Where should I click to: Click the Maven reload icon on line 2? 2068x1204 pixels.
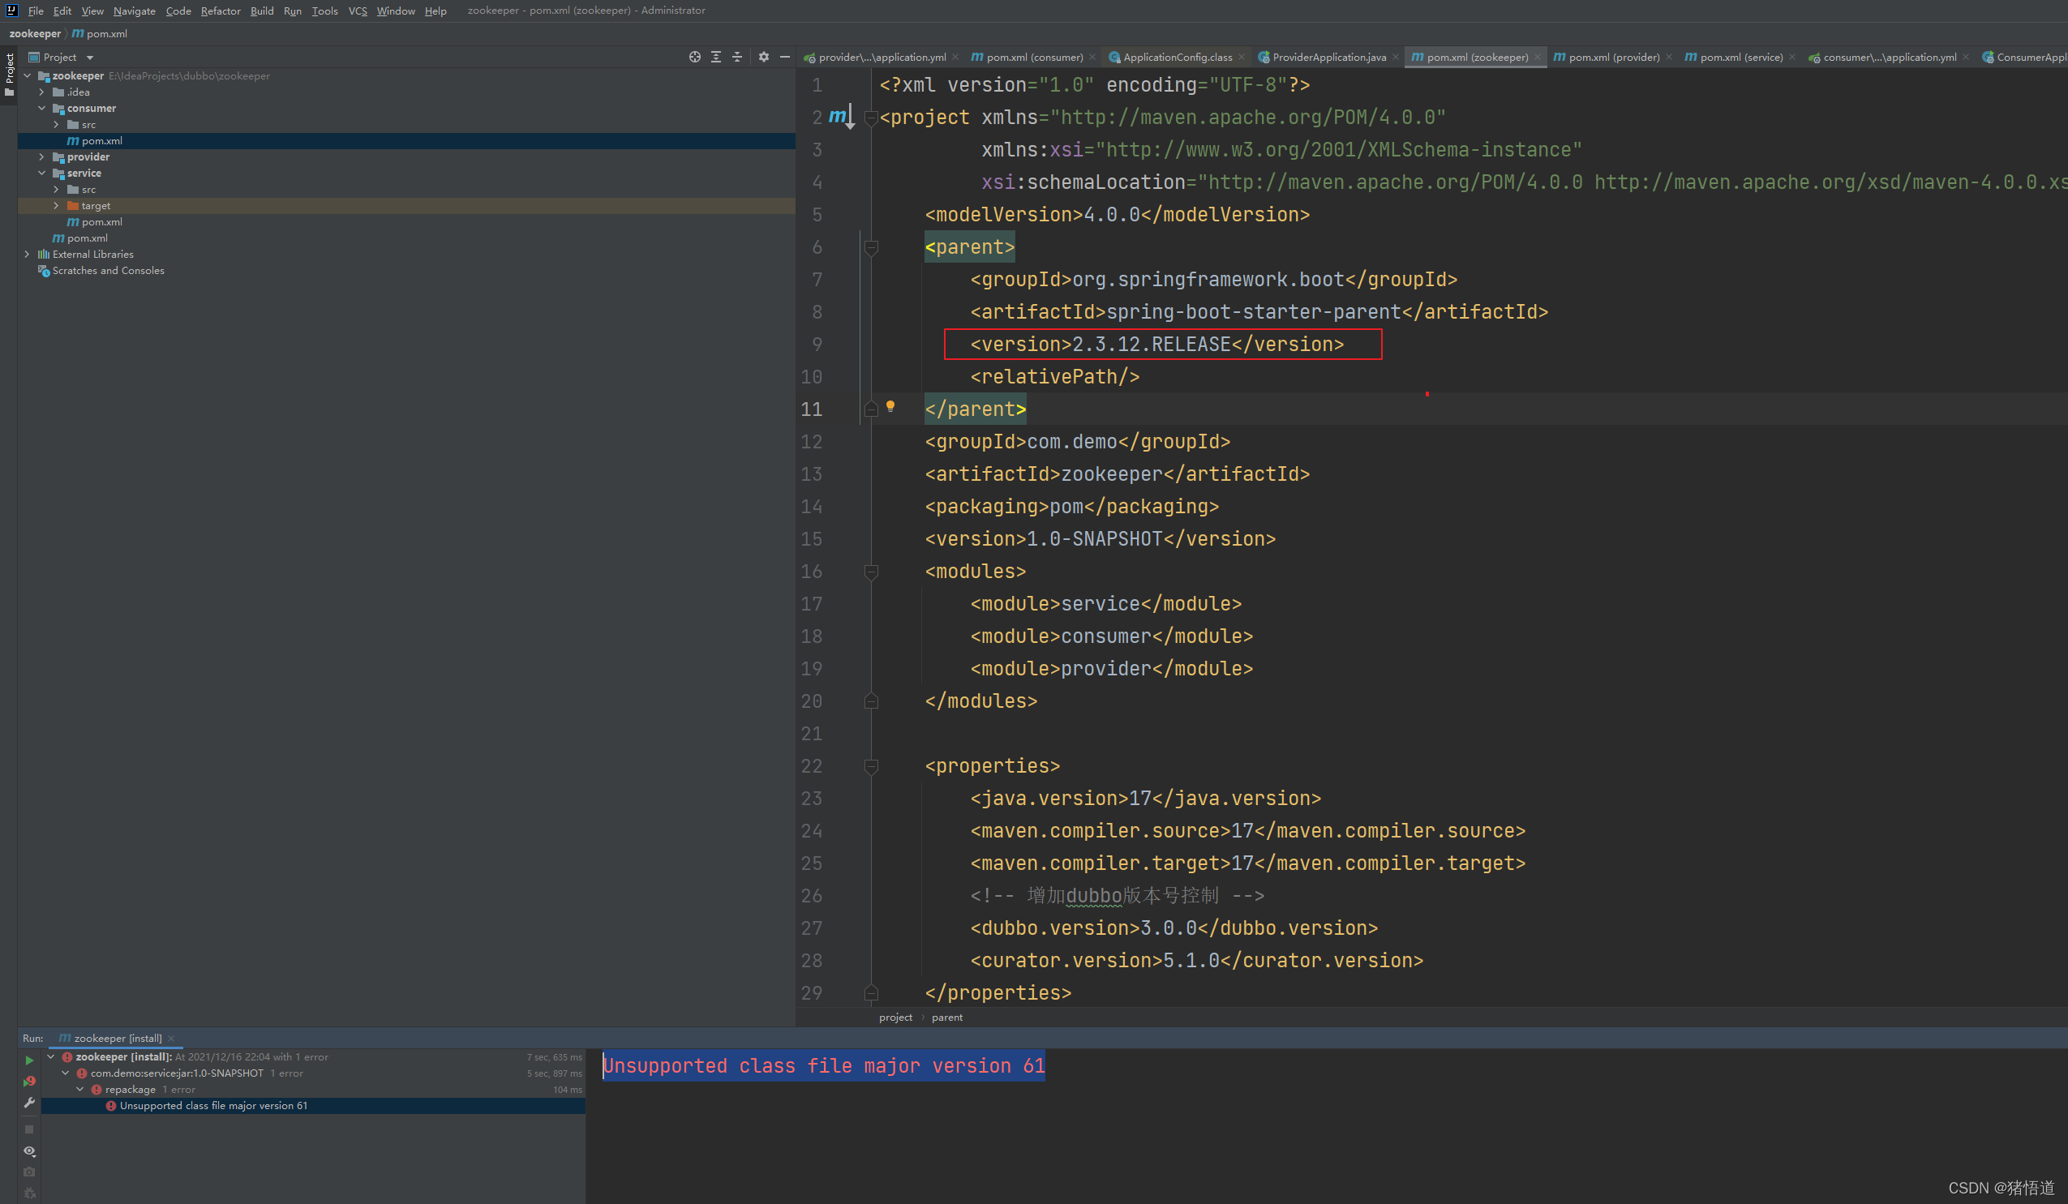(841, 117)
